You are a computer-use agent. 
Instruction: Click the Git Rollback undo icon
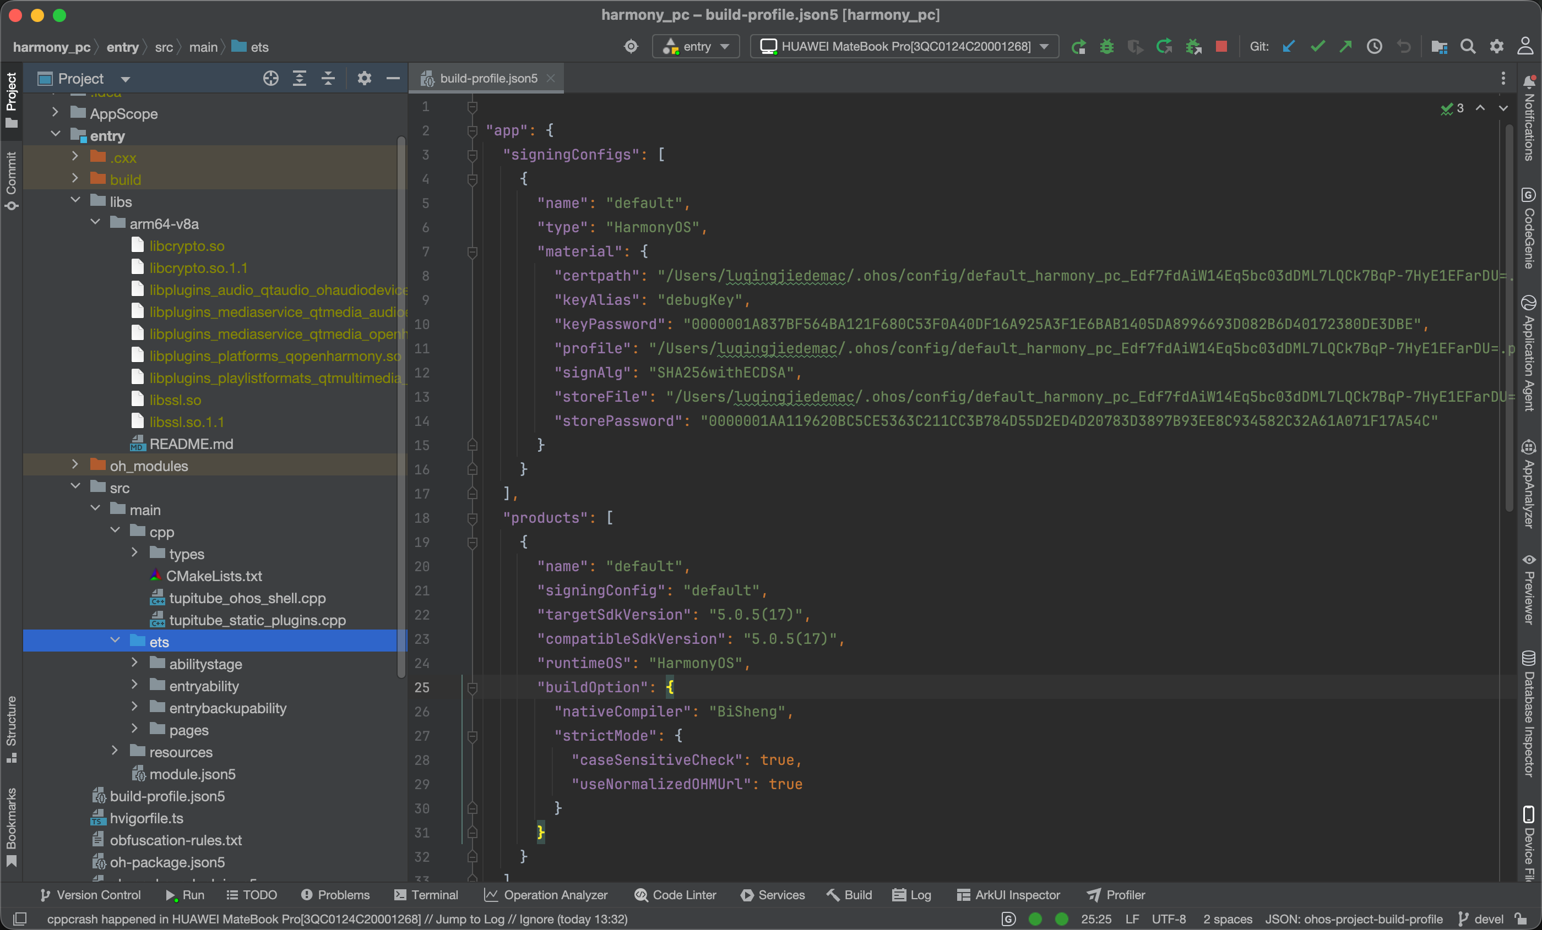tap(1404, 47)
